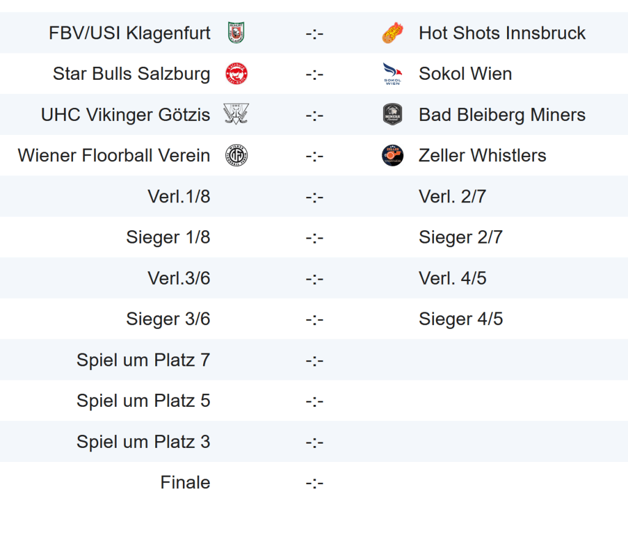Open the UHC Vikinger Götzis team name

point(125,115)
